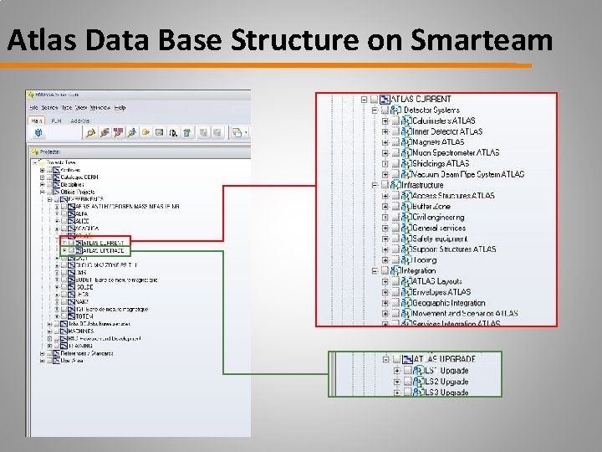Screen dimensions: 602x452
Task: Click the blue cube icon in toolbar
Action: [38, 132]
